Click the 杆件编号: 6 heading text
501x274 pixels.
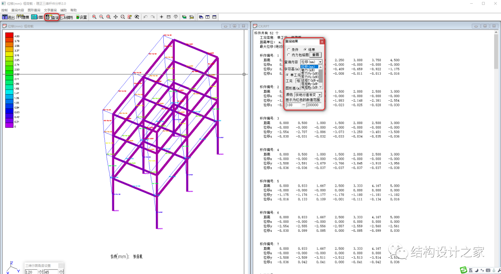click(270, 212)
